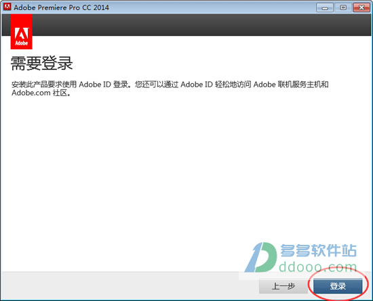Screen dimensions: 373x301
Task: Click the 联机服务主机和 text in description
Action: tap(303, 85)
